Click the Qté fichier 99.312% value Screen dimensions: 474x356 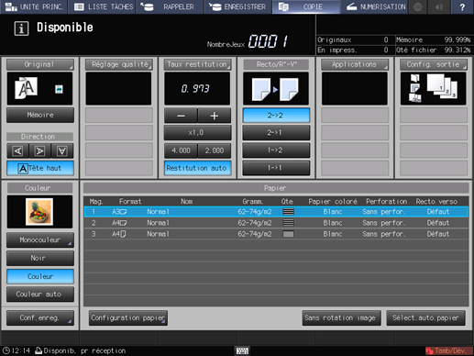(x=457, y=50)
